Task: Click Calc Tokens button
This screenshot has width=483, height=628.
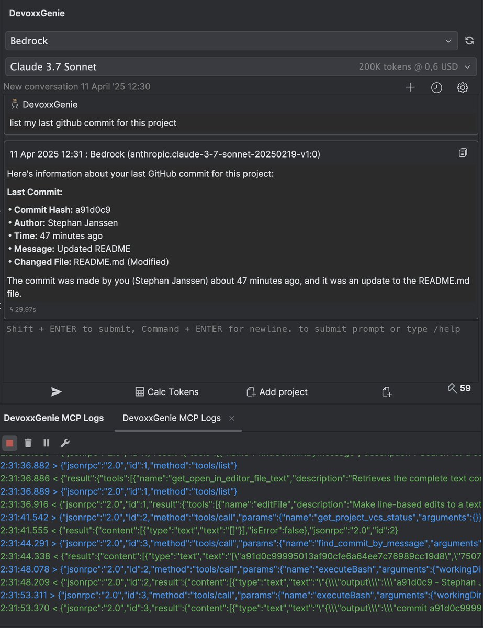Action: pyautogui.click(x=167, y=392)
